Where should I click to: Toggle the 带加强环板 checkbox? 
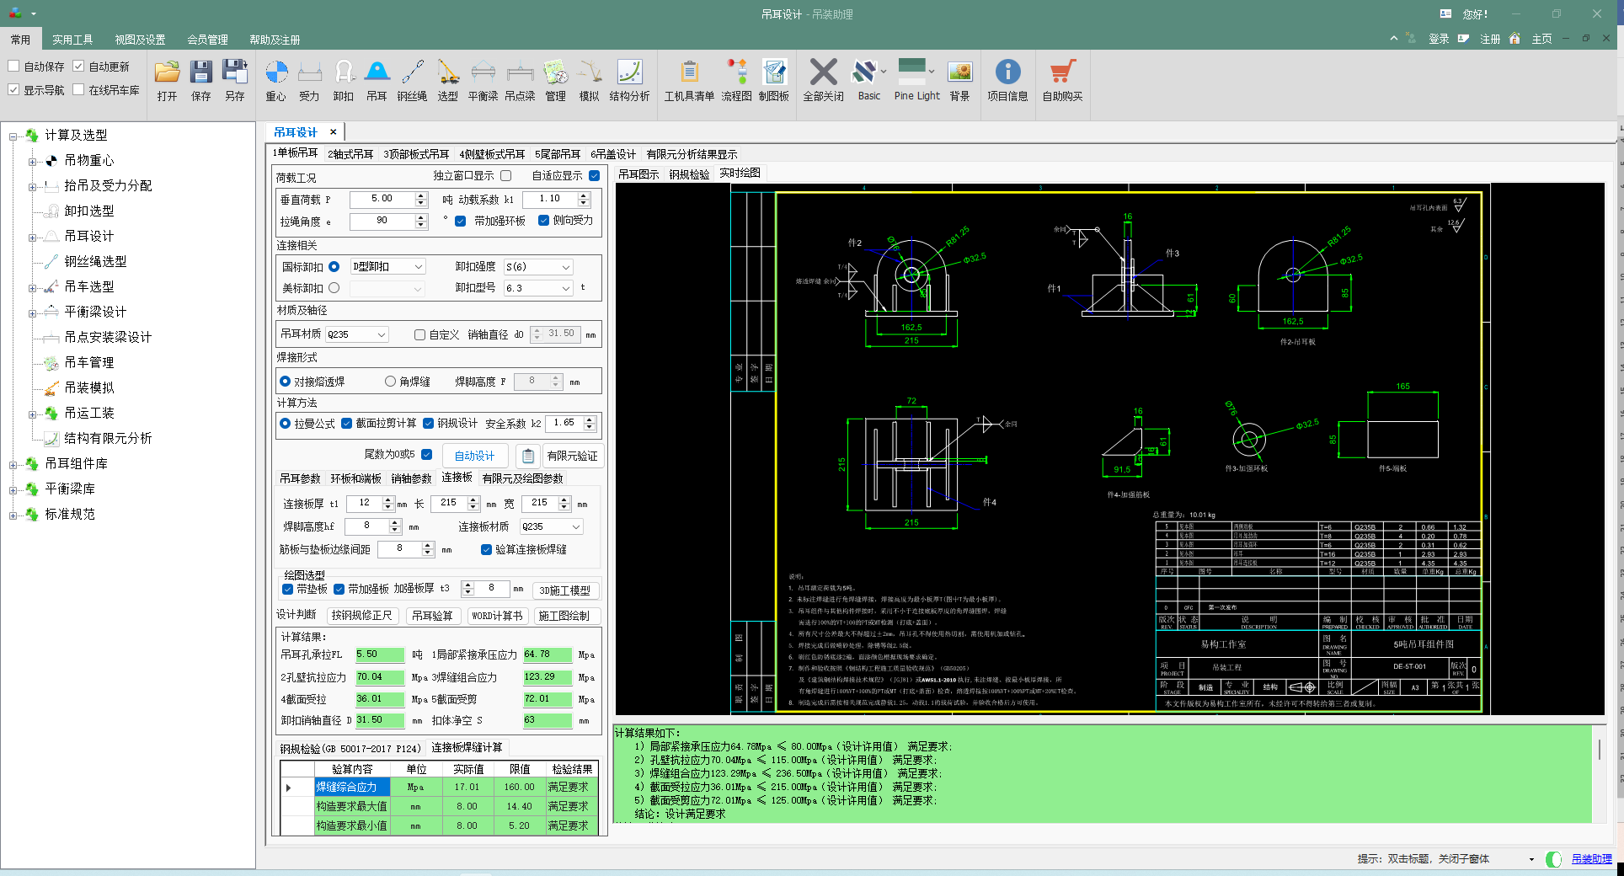tap(461, 222)
